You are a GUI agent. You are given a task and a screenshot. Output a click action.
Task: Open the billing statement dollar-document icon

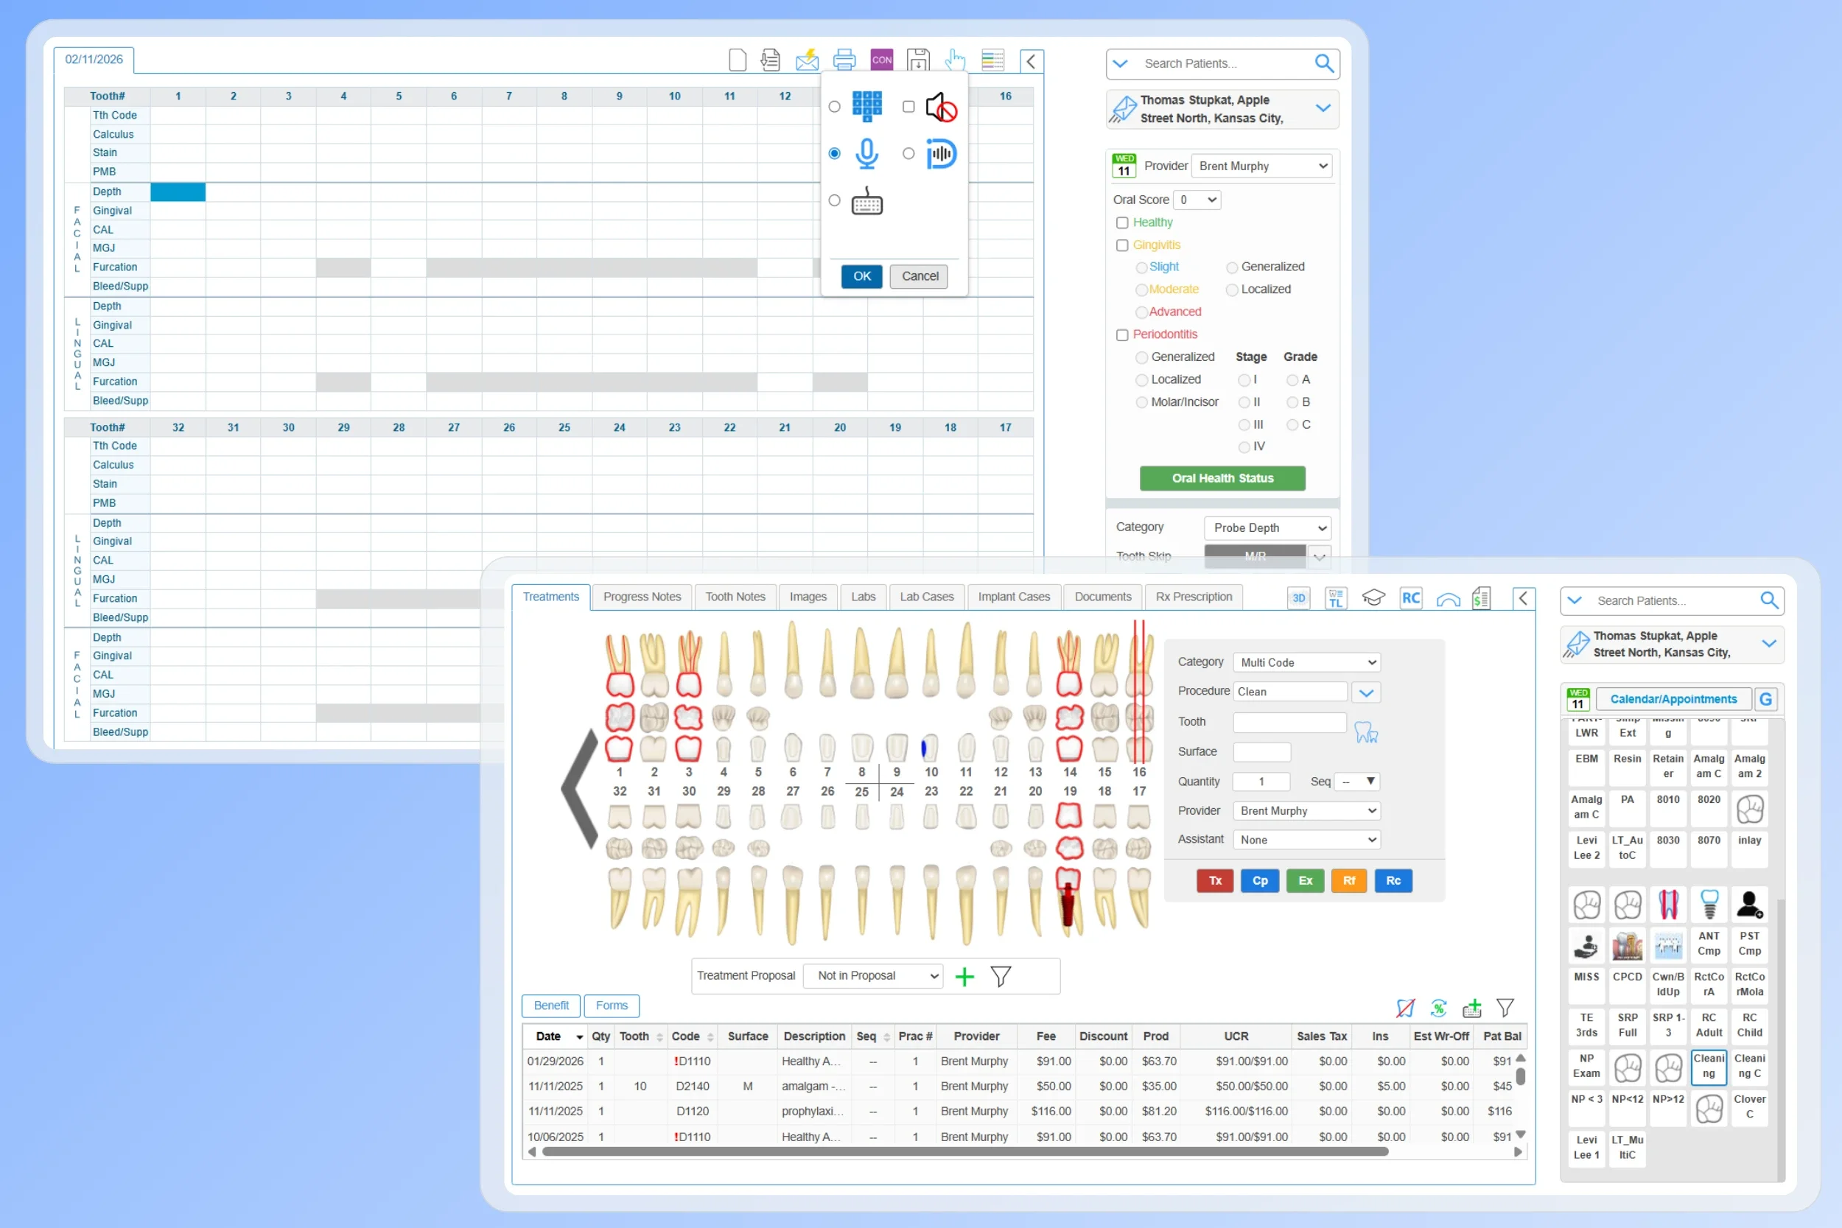[1481, 597]
